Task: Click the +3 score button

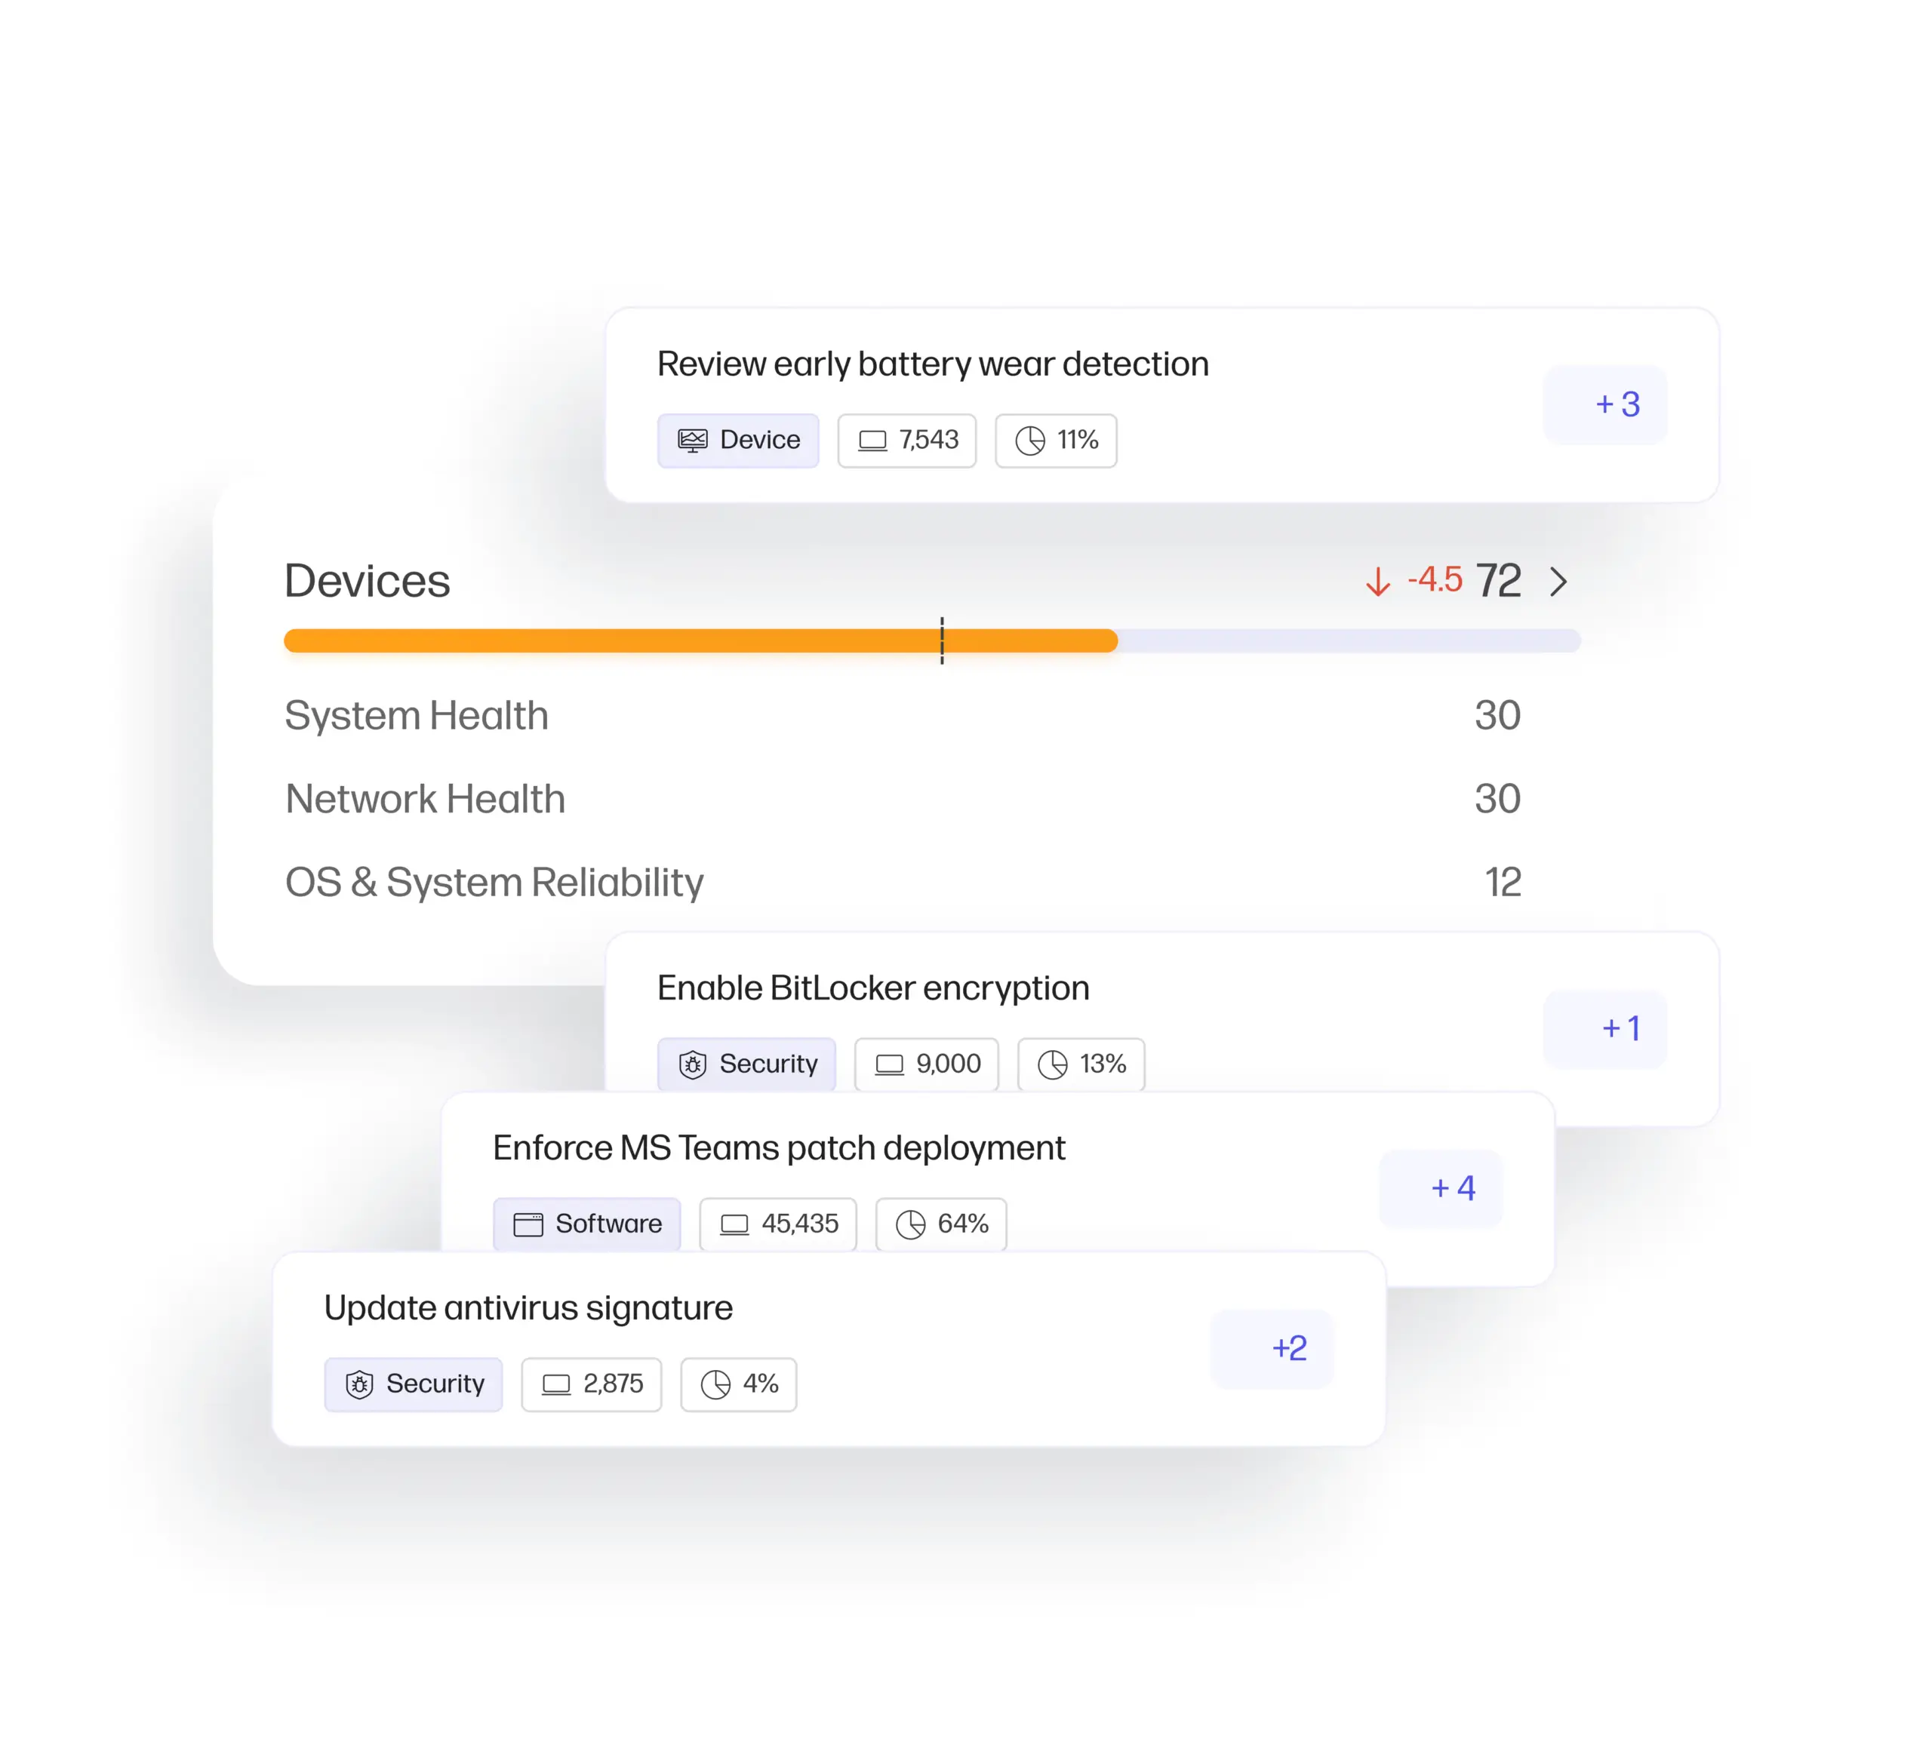Action: coord(1604,404)
